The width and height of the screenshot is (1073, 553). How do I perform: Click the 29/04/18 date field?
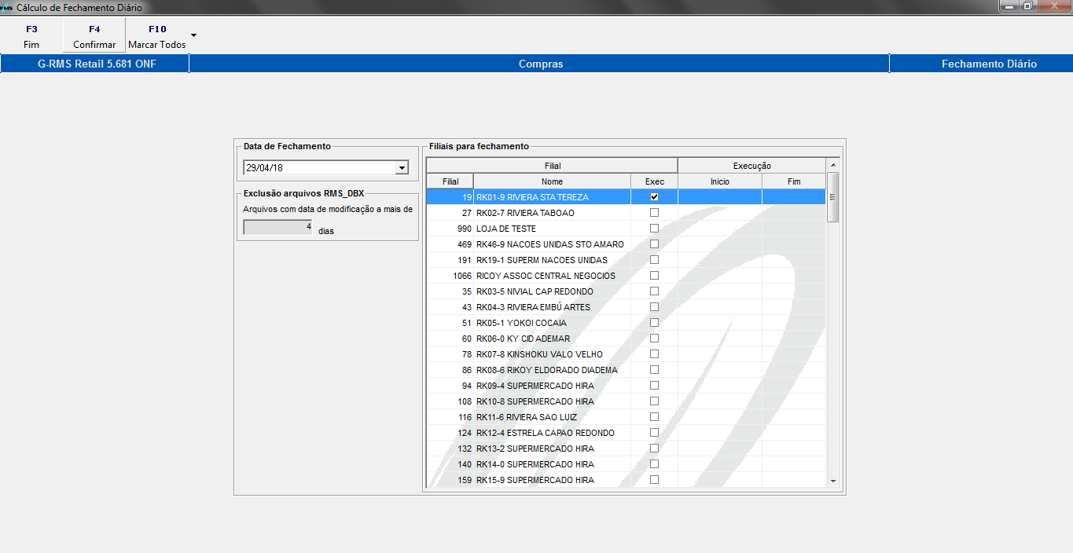coord(319,167)
